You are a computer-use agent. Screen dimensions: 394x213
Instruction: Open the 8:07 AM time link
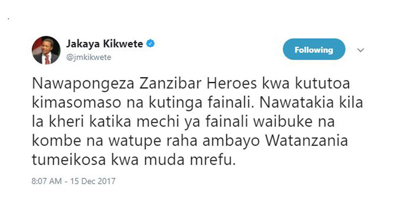click(x=46, y=181)
